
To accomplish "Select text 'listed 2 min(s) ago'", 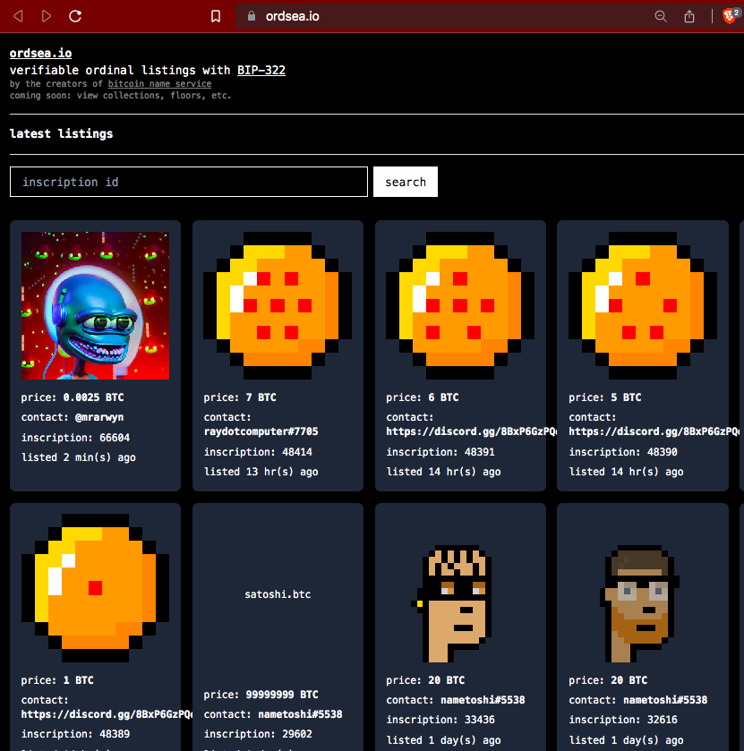I will click(79, 457).
